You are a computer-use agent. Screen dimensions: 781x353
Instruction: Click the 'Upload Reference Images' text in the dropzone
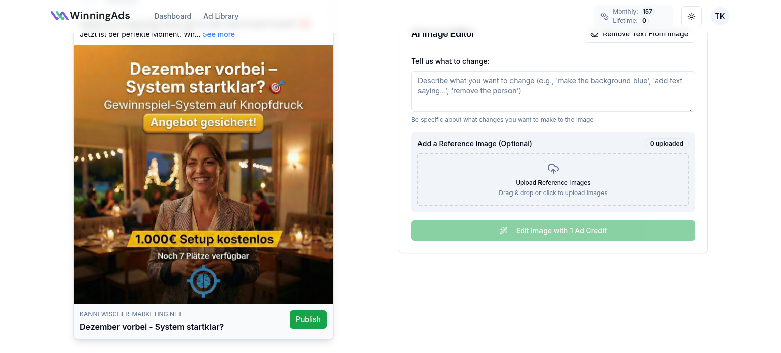pyautogui.click(x=553, y=183)
